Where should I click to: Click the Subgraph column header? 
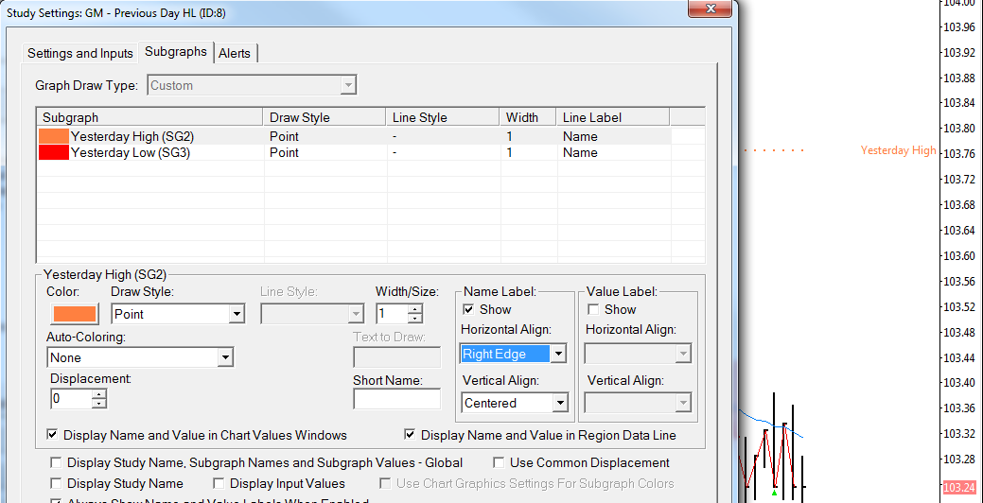[150, 117]
